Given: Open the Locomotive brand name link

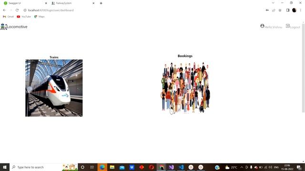Looking at the screenshot, I should pos(17,27).
